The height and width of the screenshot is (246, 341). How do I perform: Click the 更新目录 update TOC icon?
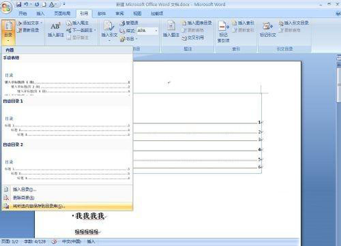click(x=28, y=30)
